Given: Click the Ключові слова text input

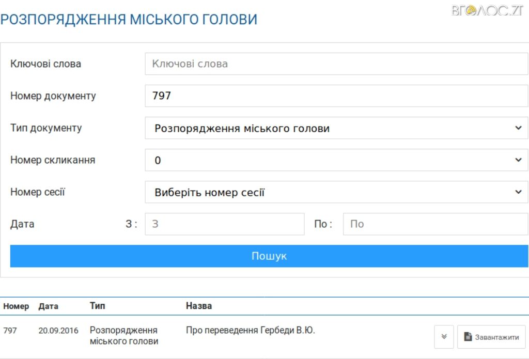Looking at the screenshot, I should click(336, 64).
